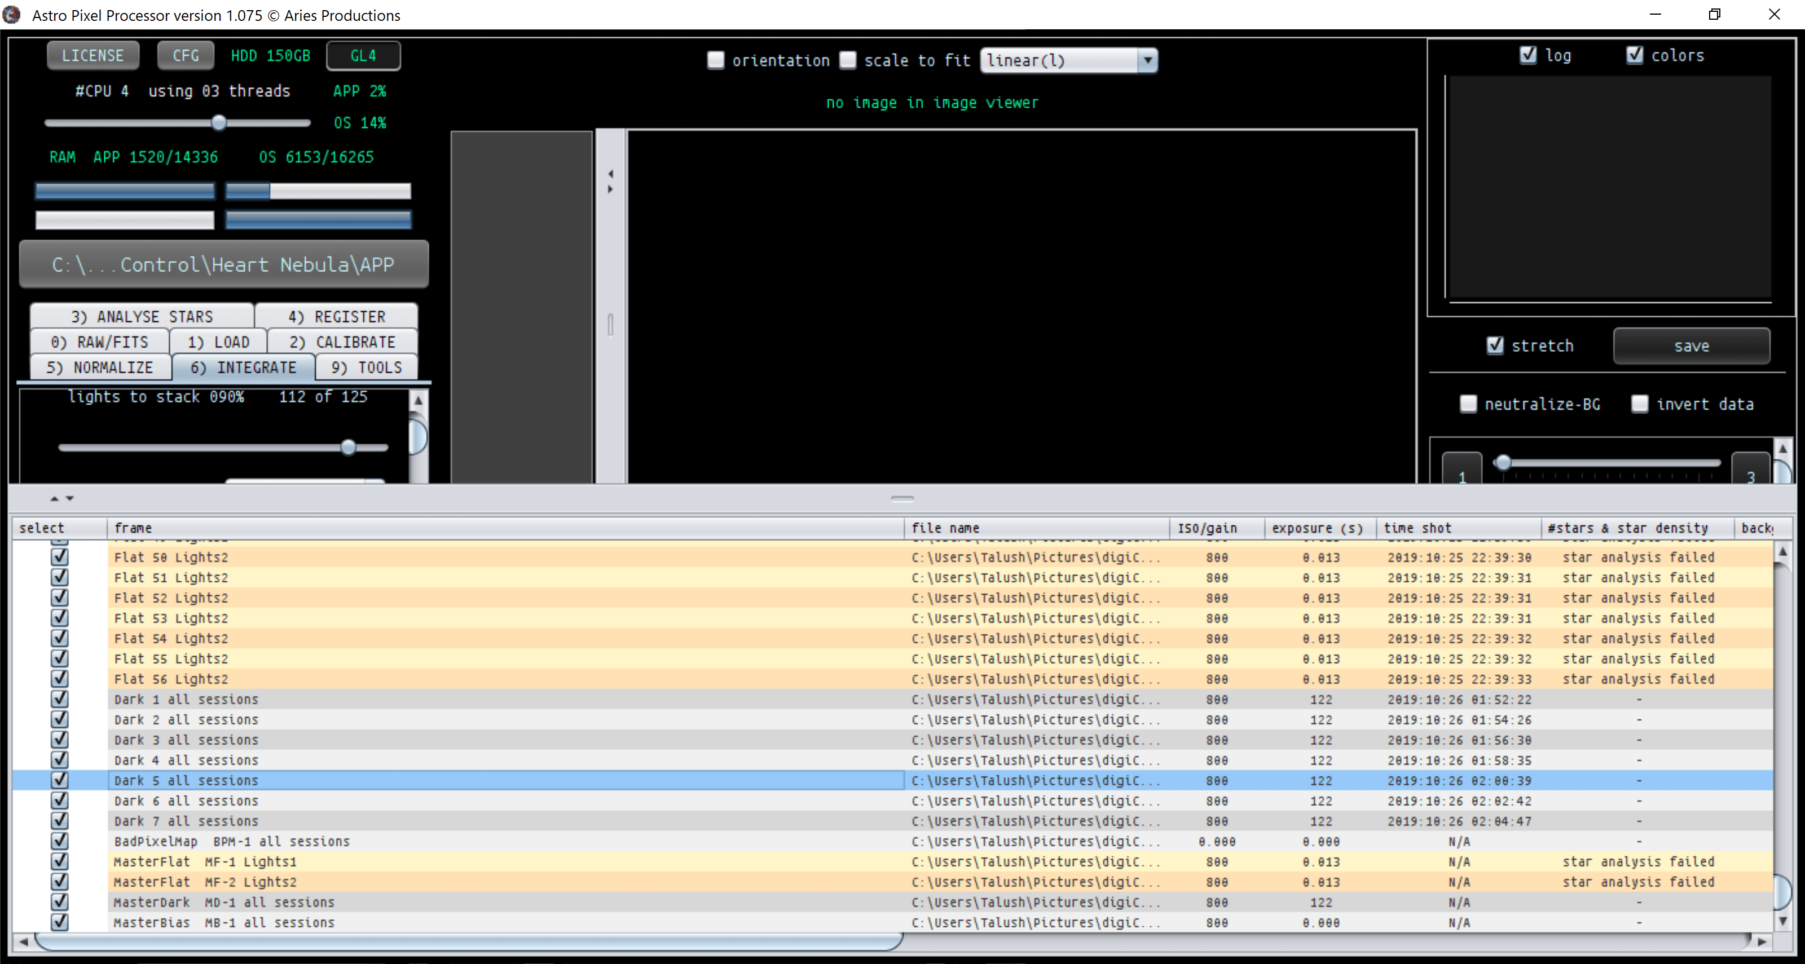Click the stretch slider handle in right panel
This screenshot has width=1805, height=964.
pyautogui.click(x=1502, y=463)
